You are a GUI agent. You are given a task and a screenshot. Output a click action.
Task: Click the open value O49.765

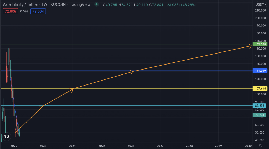110,5
